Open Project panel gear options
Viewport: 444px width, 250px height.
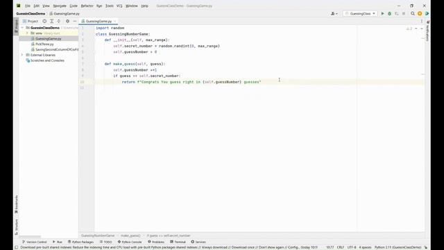(x=67, y=22)
